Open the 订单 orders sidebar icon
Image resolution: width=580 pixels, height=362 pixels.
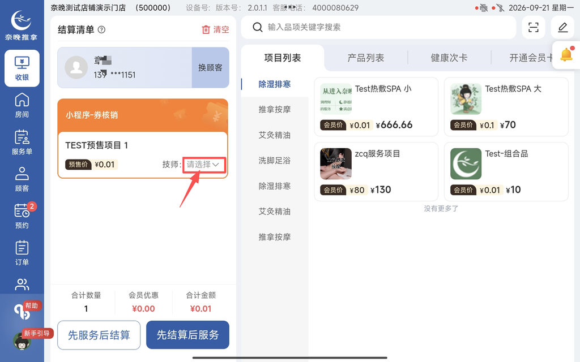click(22, 253)
